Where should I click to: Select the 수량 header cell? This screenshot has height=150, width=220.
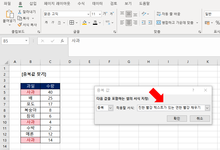[x=50, y=86]
